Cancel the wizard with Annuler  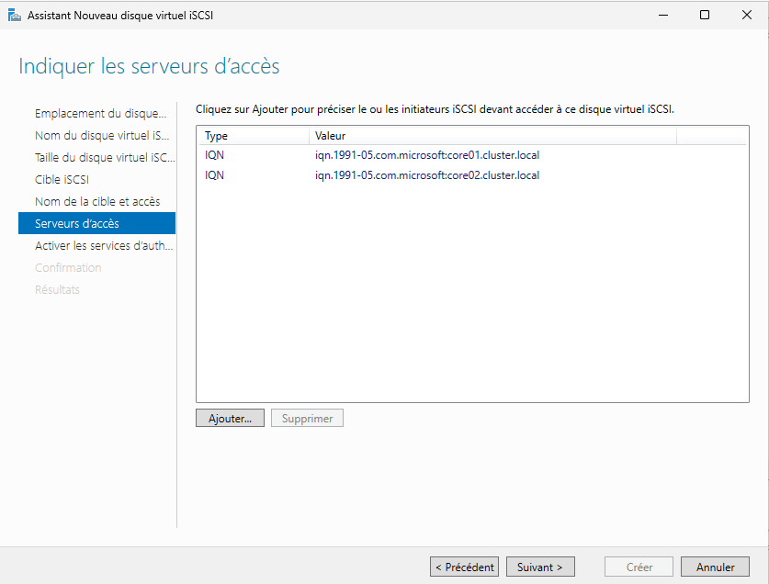point(715,567)
